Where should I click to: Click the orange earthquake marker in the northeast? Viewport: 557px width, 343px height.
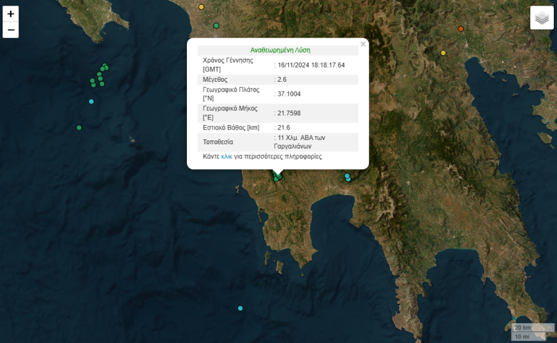pos(460,29)
